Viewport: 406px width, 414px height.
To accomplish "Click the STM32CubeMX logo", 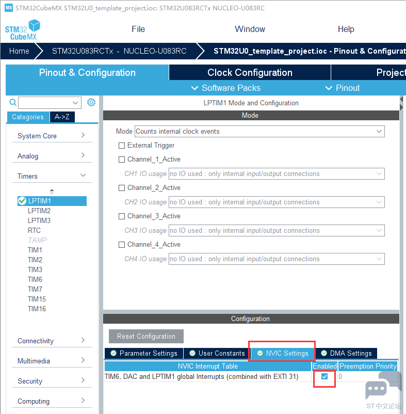I will click(22, 29).
